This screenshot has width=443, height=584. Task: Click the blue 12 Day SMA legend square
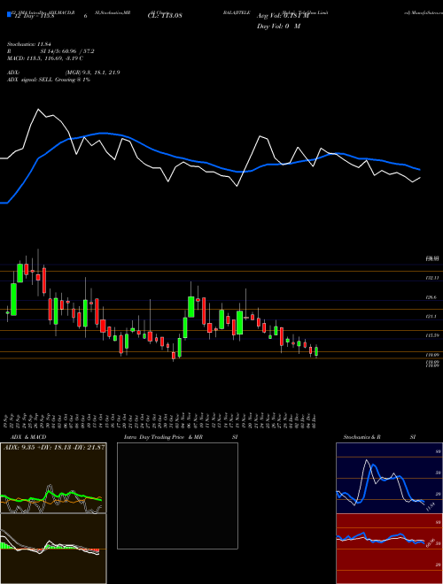(x=9, y=14)
